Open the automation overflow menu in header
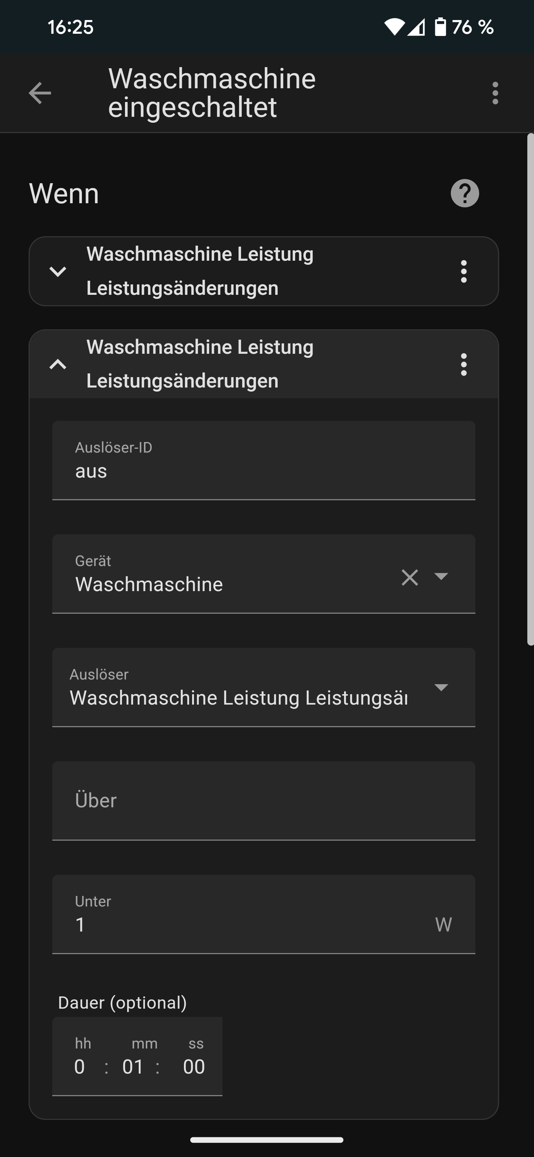The height and width of the screenshot is (1157, 534). 495,93
